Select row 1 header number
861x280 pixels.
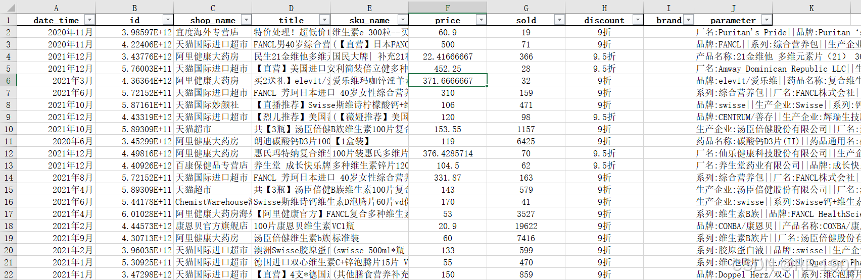(8, 20)
